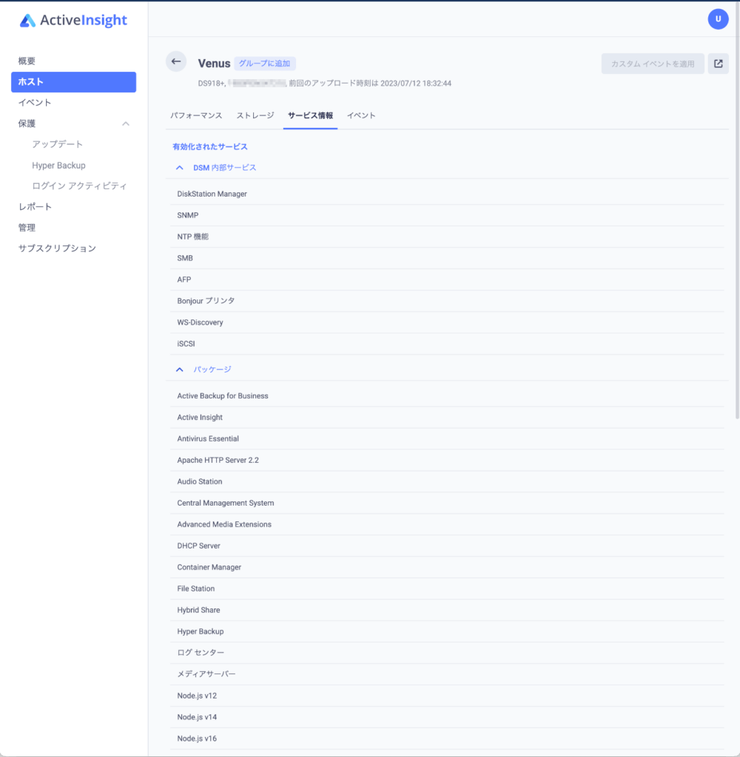This screenshot has width=740, height=757.
Task: Select the メディアサーバー row
Action: point(447,674)
